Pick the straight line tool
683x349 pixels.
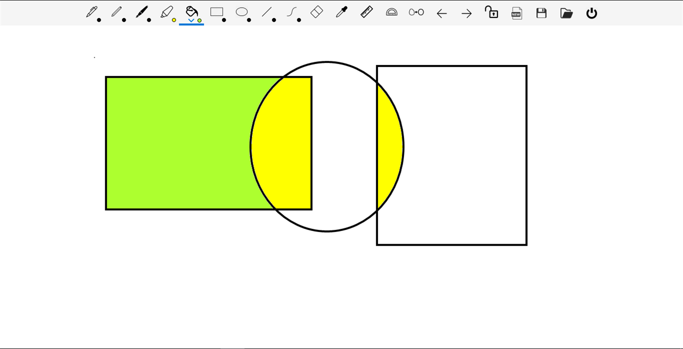267,12
